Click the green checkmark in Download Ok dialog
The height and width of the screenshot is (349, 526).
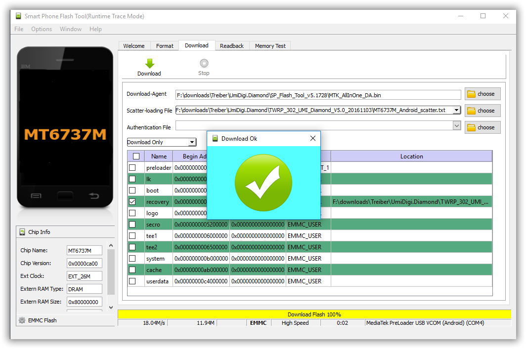(263, 182)
